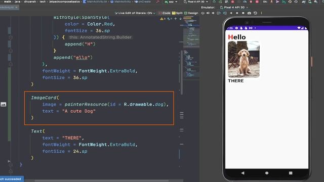Tap the dog image card in emulator
The height and width of the screenshot is (182, 324).
pyautogui.click(x=244, y=59)
